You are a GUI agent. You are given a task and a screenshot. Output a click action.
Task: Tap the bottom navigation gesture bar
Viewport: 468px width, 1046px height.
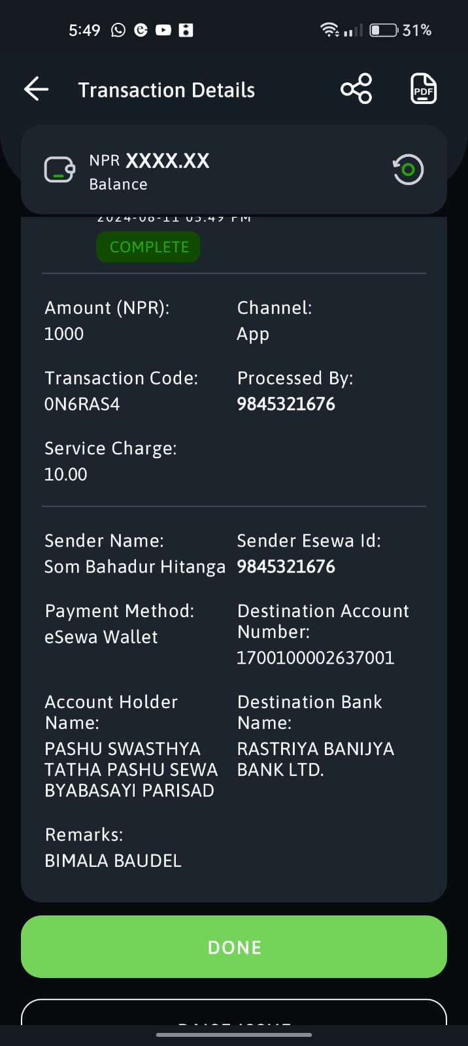coord(234,1035)
